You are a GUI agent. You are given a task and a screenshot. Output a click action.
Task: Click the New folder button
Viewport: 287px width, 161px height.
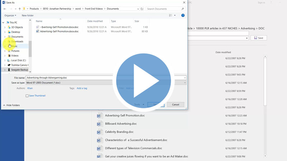28,15
